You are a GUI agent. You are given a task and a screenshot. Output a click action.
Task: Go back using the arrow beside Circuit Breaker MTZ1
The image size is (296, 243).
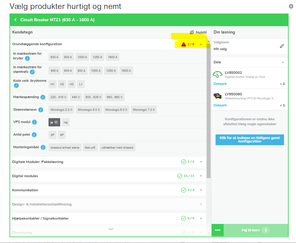[15, 20]
